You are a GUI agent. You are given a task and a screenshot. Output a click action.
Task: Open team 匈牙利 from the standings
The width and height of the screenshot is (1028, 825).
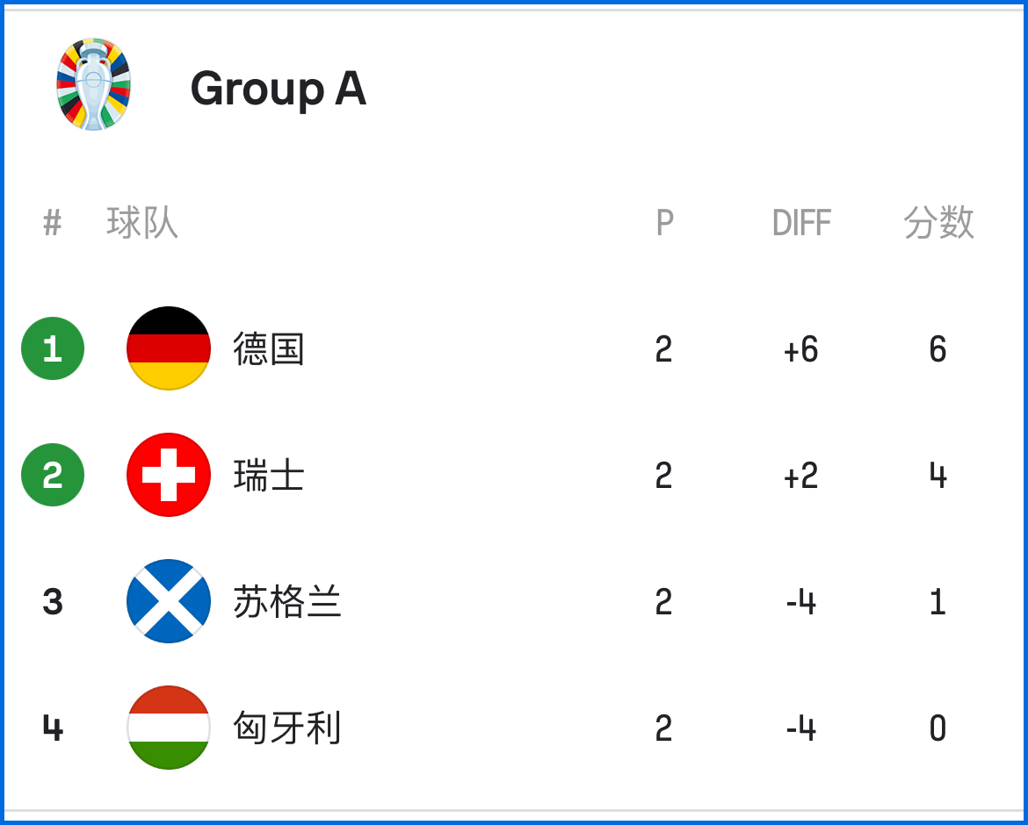coord(287,728)
